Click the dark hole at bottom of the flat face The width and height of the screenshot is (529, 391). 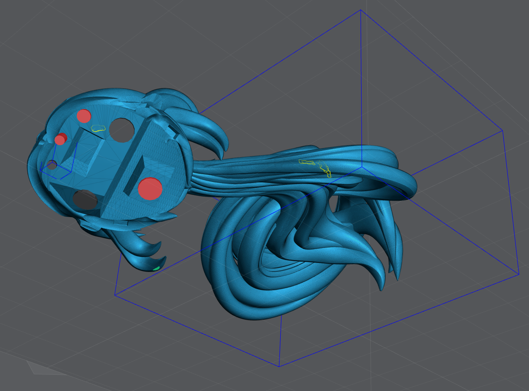(85, 199)
